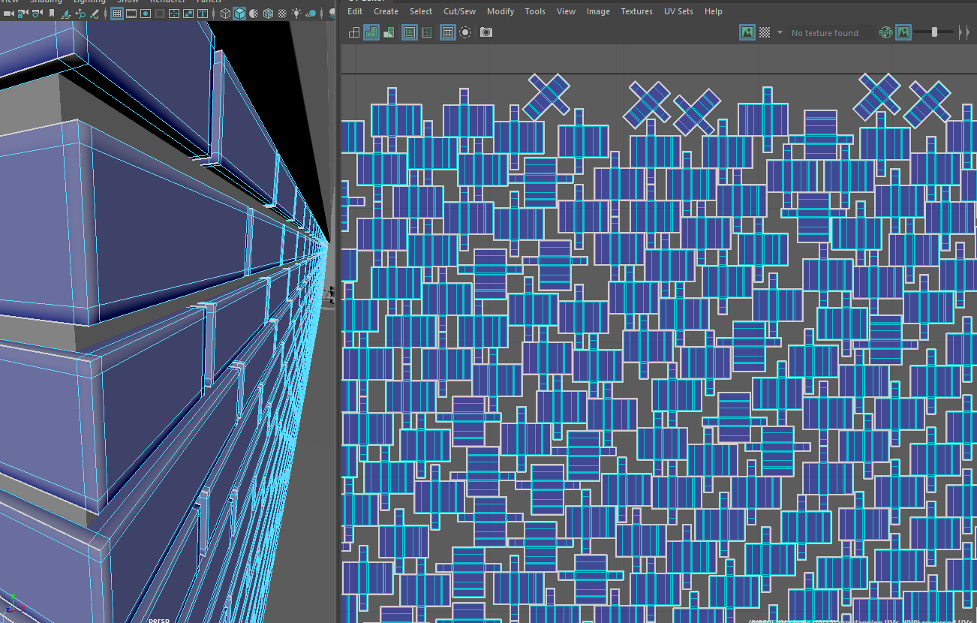Click the pixel snap icon in UV Editor

coord(464,32)
